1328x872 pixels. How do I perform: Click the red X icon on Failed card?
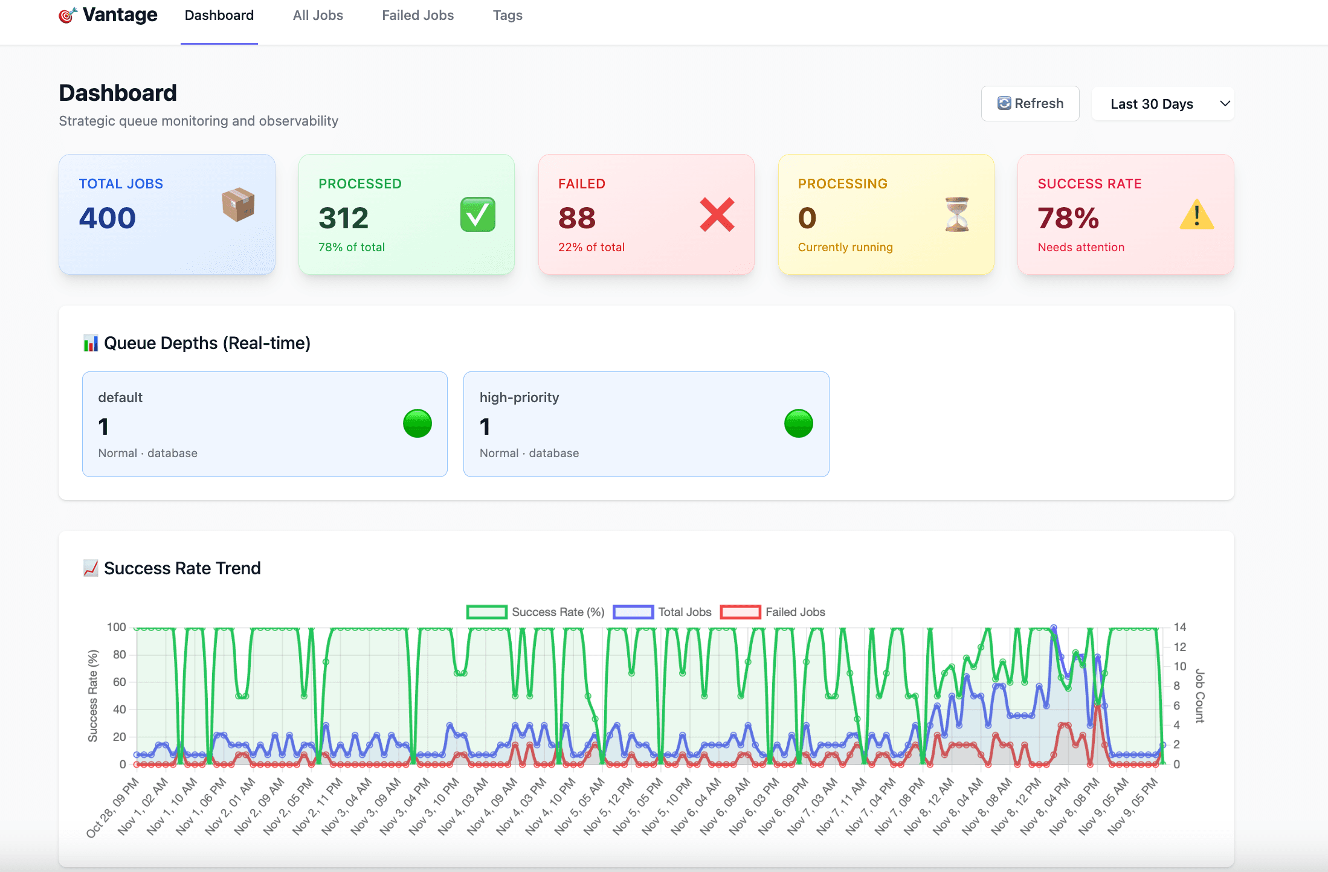[717, 215]
